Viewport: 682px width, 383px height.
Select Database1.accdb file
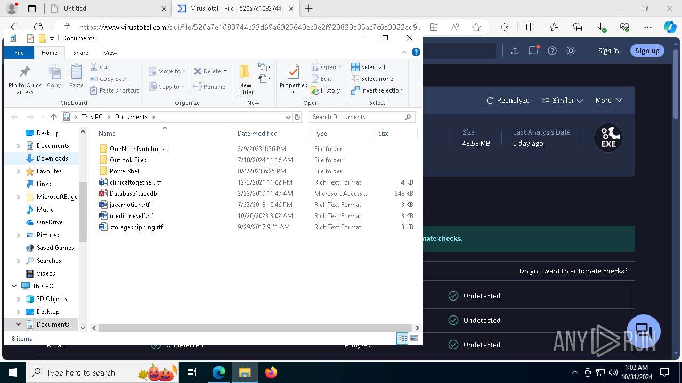133,194
